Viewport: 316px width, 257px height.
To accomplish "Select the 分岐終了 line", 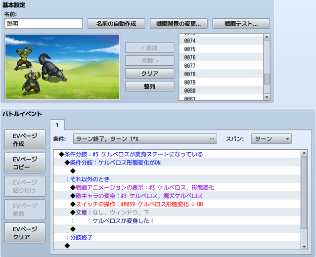I will pyautogui.click(x=178, y=237).
